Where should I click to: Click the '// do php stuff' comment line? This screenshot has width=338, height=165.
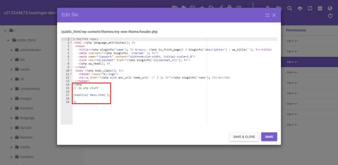[x=86, y=88]
